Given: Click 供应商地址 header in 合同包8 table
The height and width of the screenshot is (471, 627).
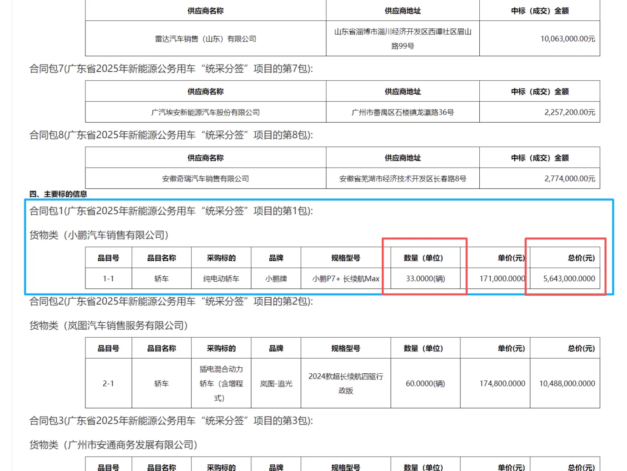Looking at the screenshot, I should pos(403,158).
